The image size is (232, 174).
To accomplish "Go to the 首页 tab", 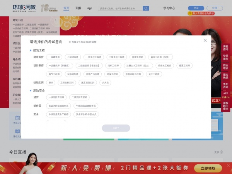I will (67, 8).
